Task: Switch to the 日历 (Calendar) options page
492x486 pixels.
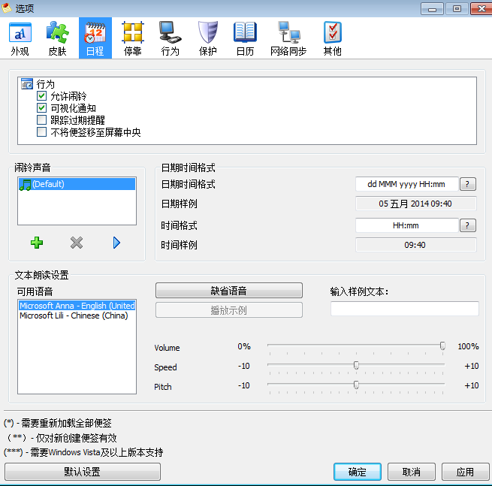Action: pyautogui.click(x=245, y=38)
